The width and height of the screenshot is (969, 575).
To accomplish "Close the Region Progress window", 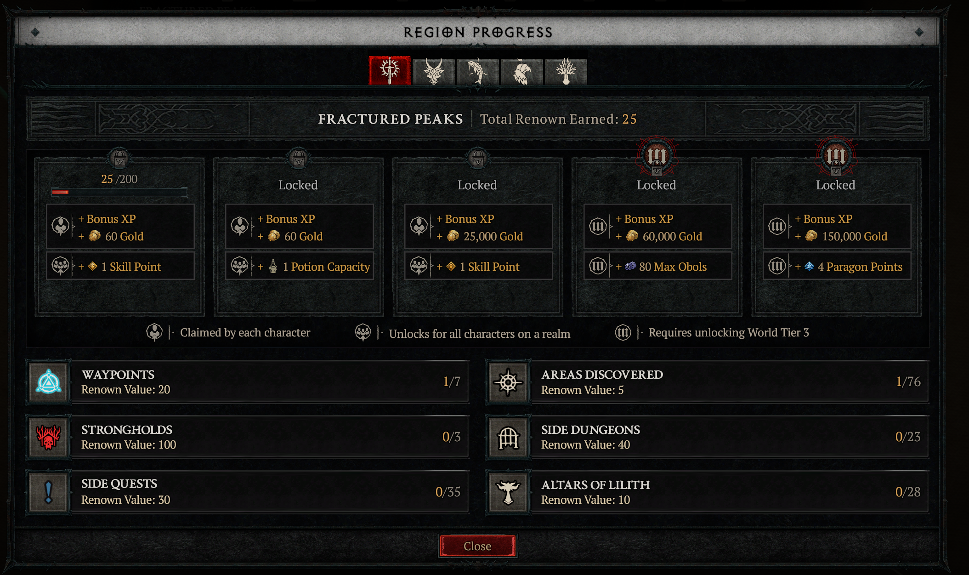I will coord(477,546).
